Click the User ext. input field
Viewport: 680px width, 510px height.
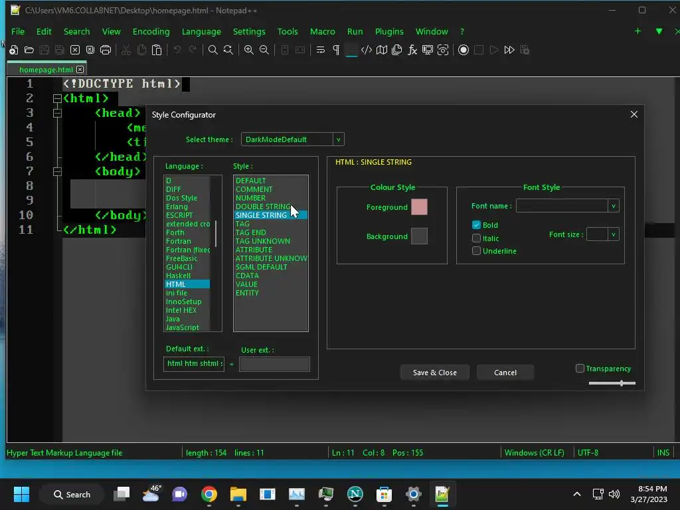click(274, 365)
